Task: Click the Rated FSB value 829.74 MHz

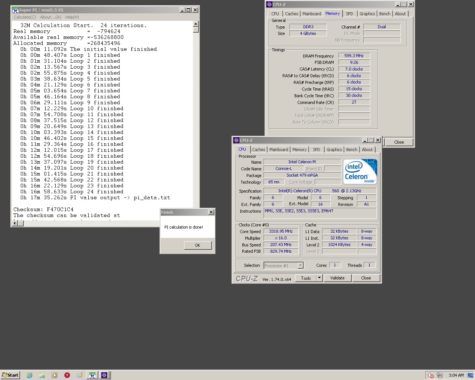Action: [x=281, y=251]
